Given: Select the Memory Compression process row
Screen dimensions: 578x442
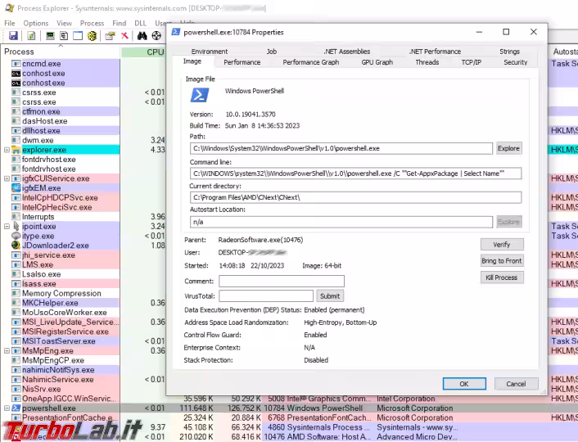Looking at the screenshot, I should click(61, 293).
